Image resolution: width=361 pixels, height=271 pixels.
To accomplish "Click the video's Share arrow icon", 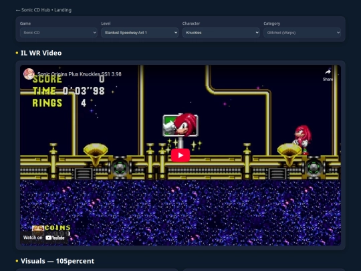I will tap(328, 72).
